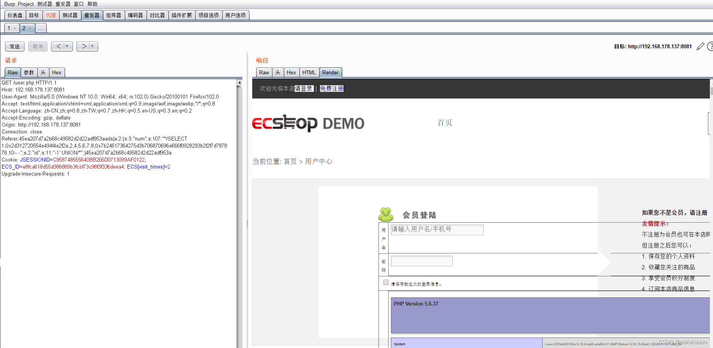Switch to the 项目选项 tab

(209, 15)
